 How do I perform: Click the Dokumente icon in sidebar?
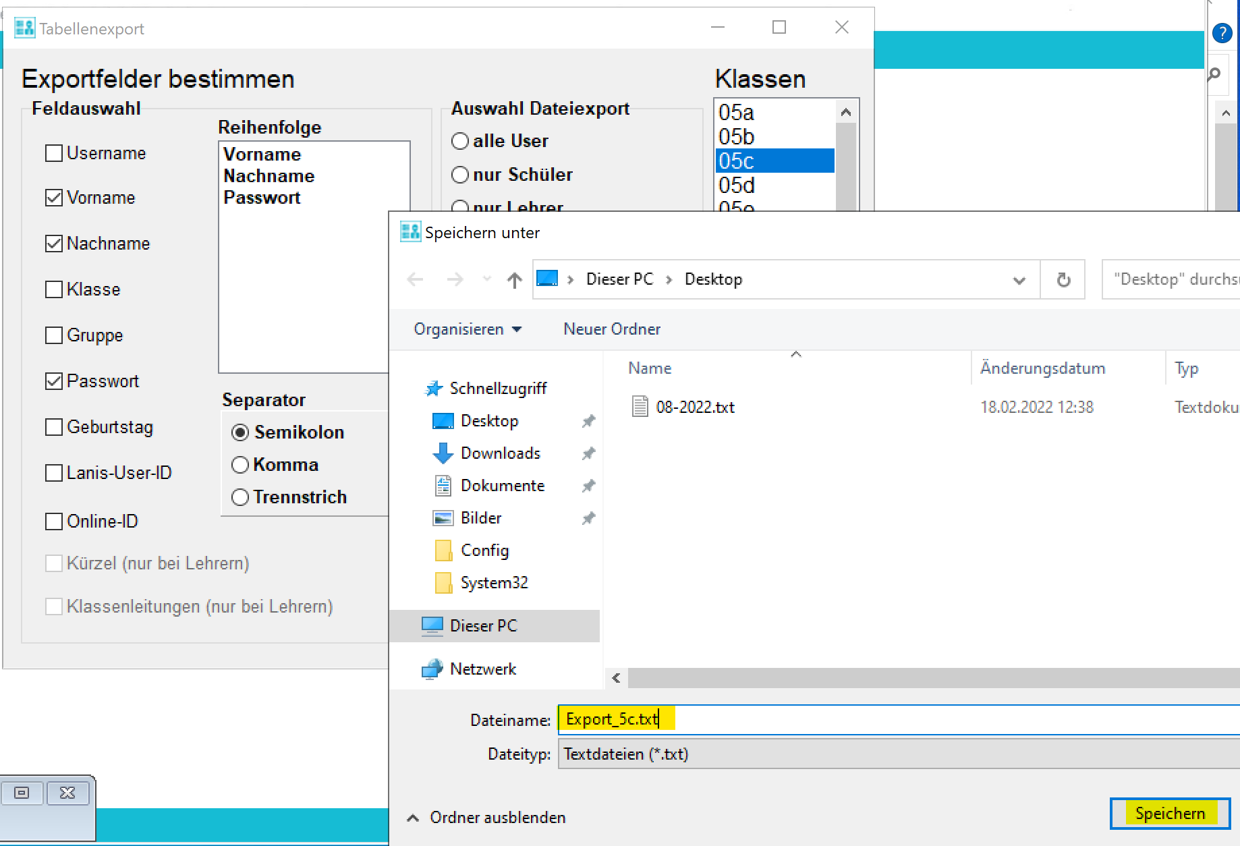[443, 486]
